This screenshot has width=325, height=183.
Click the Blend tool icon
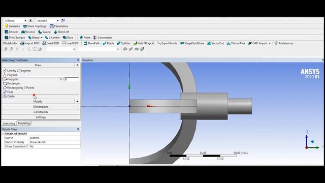pos(30,38)
